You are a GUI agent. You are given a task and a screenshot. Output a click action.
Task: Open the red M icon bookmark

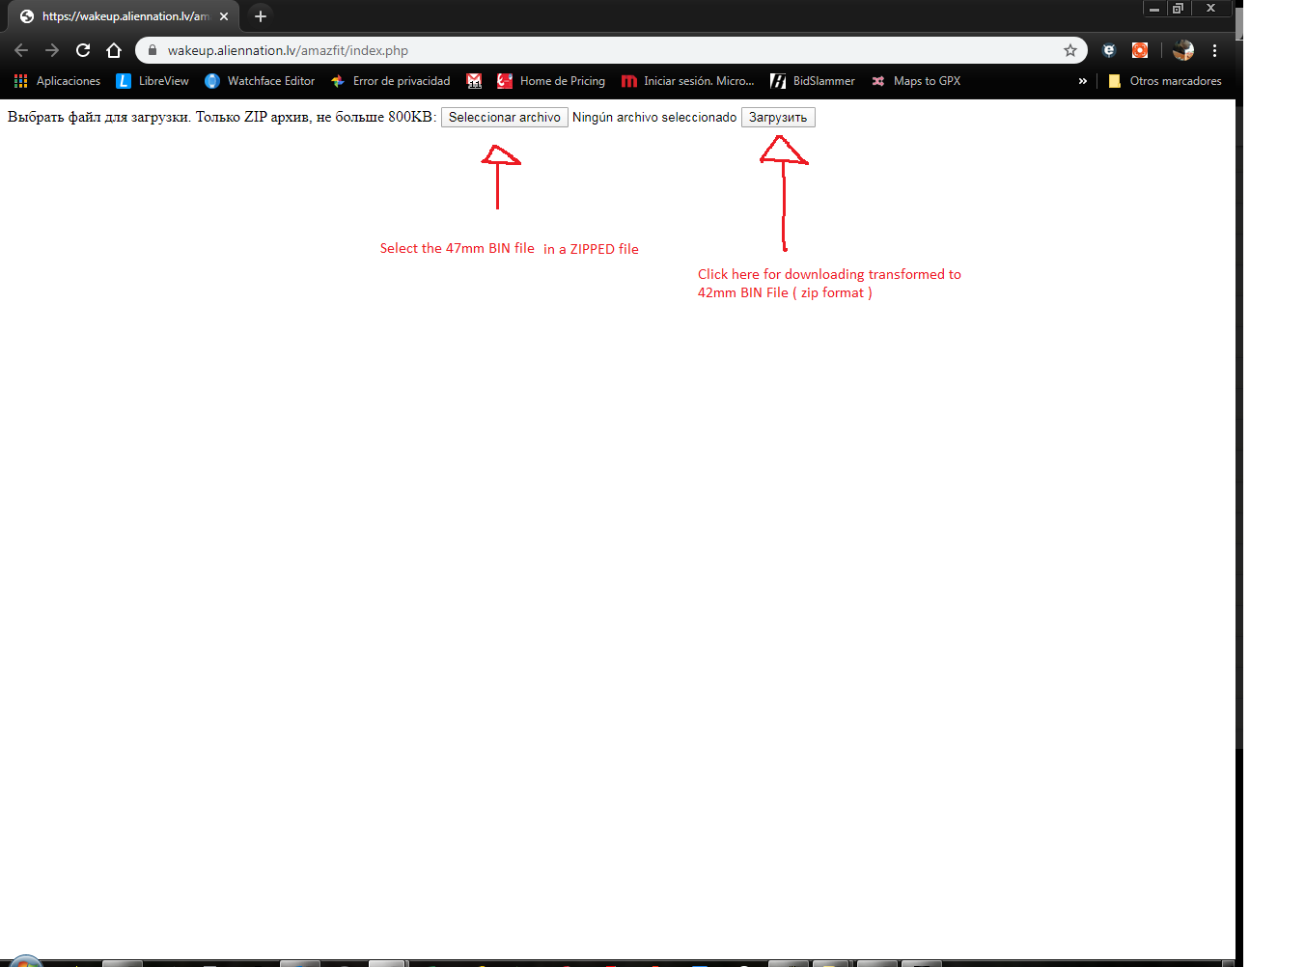474,81
